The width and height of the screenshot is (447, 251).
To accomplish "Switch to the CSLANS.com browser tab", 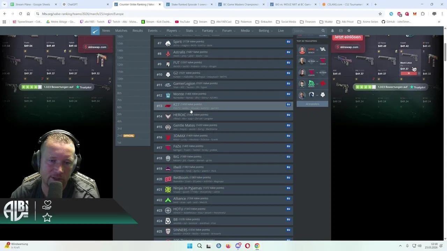I will coord(345,5).
